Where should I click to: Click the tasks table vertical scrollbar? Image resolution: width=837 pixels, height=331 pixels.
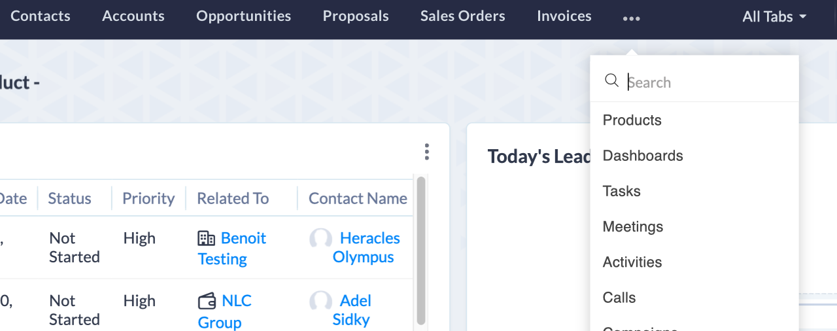tap(420, 249)
